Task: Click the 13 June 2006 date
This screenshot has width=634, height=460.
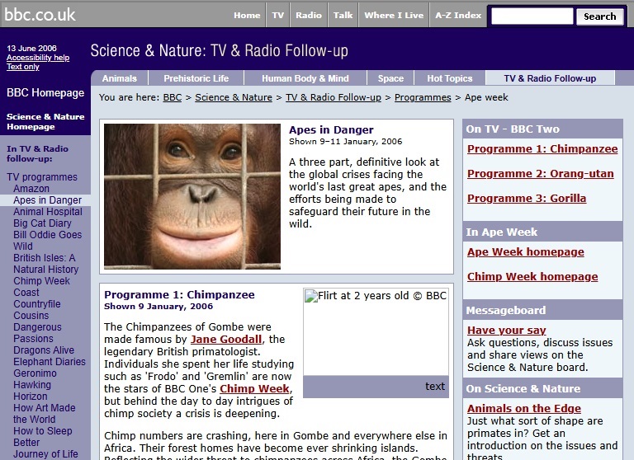Action: tap(31, 49)
